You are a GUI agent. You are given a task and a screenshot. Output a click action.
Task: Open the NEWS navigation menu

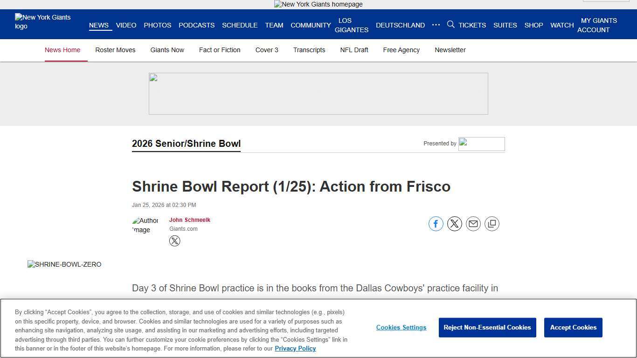point(98,25)
